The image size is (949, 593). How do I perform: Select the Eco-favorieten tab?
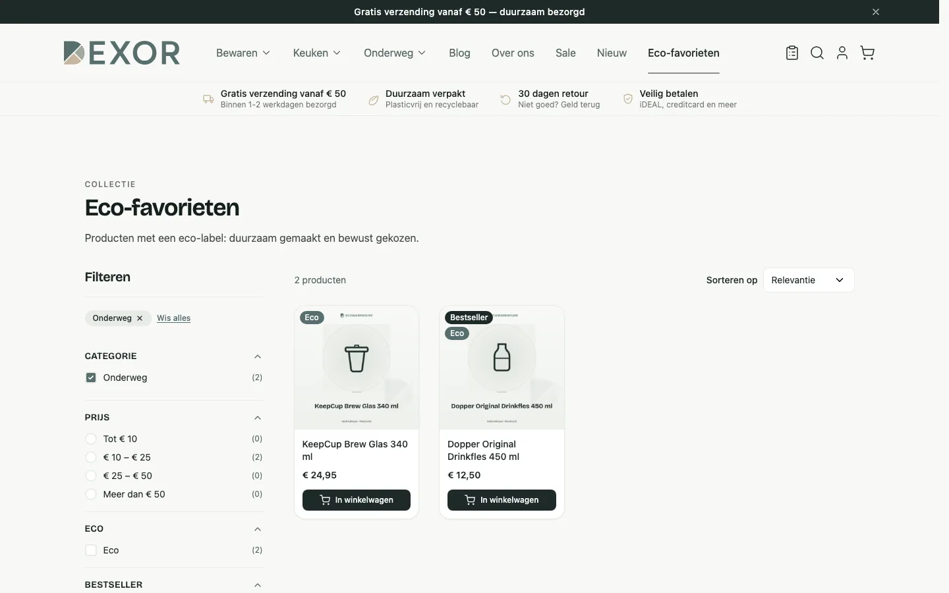[x=683, y=53]
